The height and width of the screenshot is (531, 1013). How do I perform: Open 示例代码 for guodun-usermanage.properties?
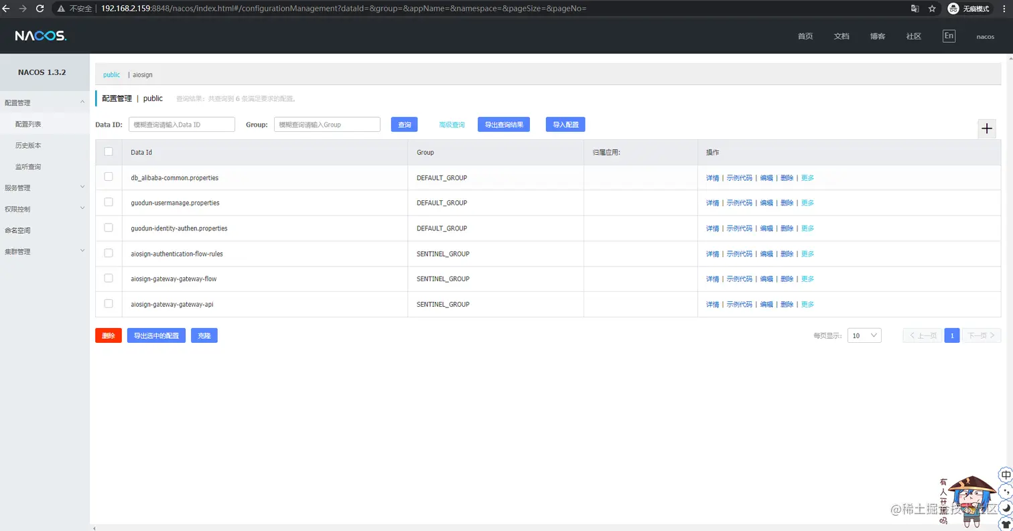(740, 203)
